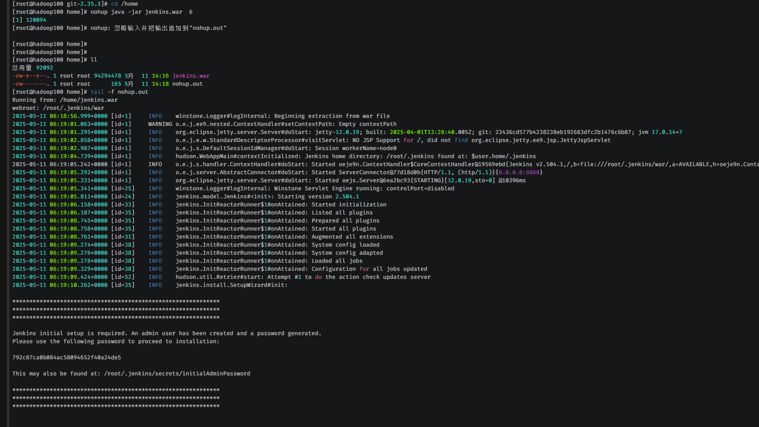
Task: Click 'Configuration for all jobs updated' message
Action: [x=369, y=269]
